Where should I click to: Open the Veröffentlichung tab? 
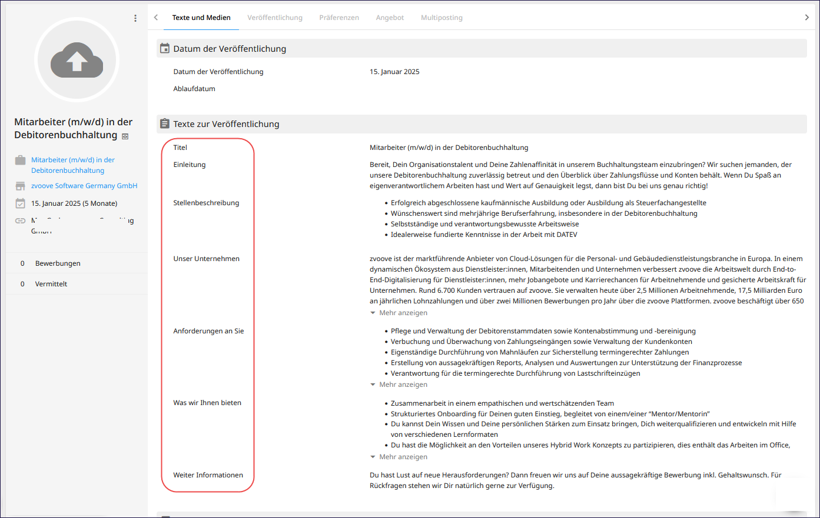pos(275,18)
